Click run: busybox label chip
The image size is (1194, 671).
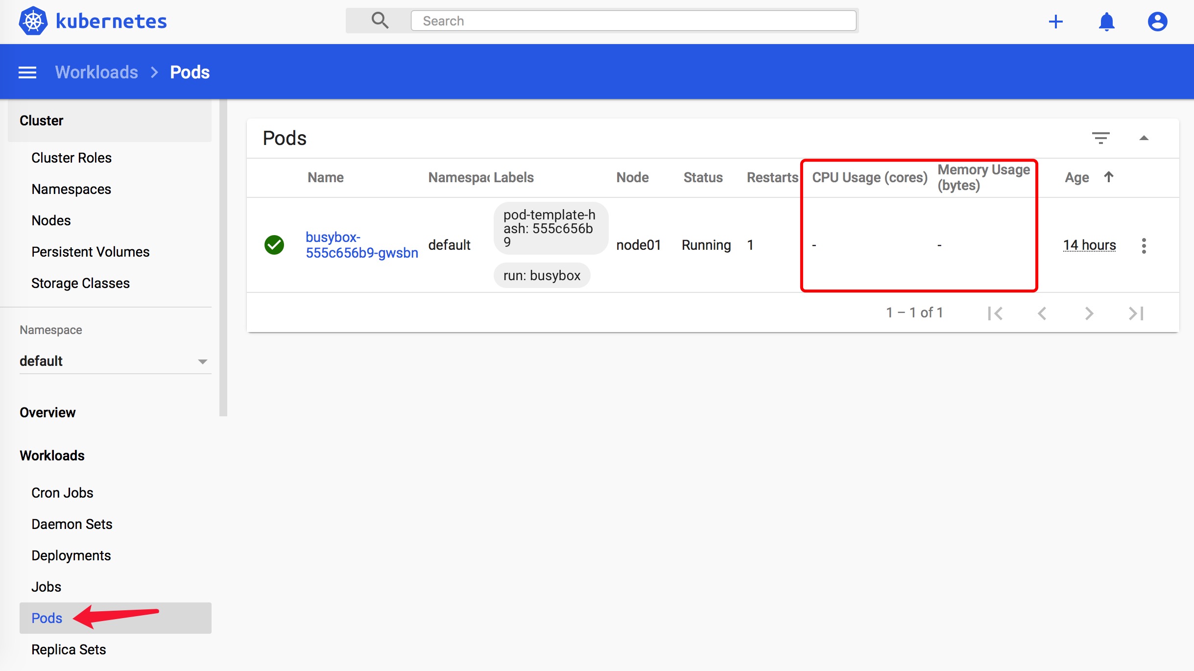coord(542,275)
